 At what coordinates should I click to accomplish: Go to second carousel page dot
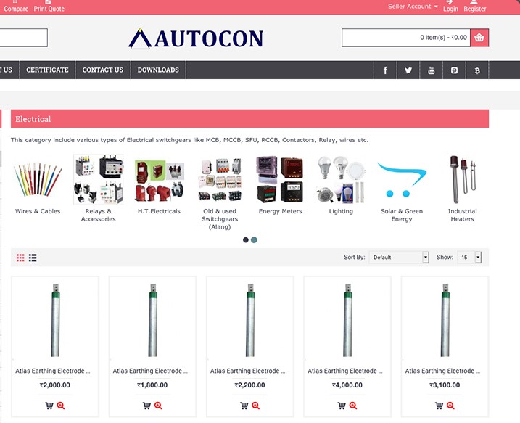pos(254,240)
